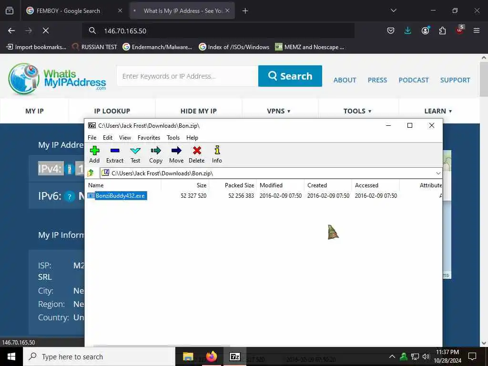Open the Extensions puzzle icon

point(442,30)
